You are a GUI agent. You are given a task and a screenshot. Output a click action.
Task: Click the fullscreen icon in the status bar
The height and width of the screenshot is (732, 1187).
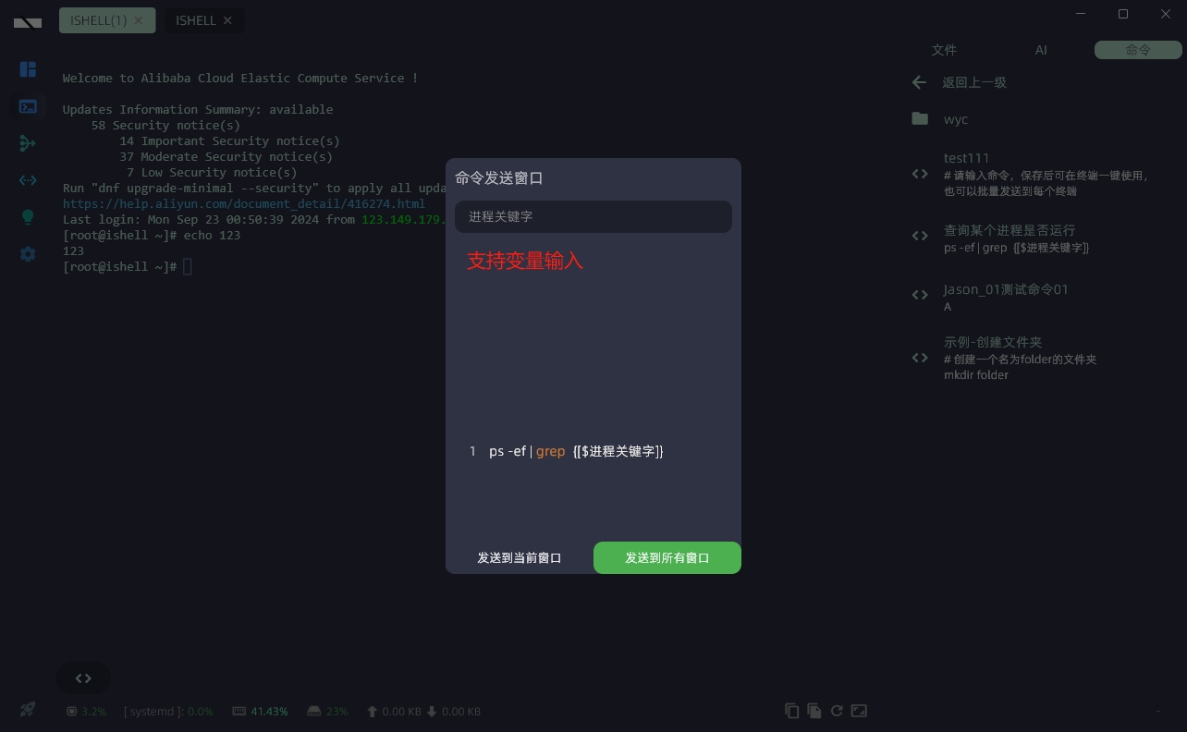(859, 711)
